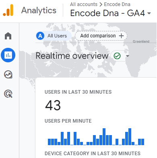Open the Explore icon in sidebar
This screenshot has width=157, height=158.
pyautogui.click(x=8, y=74)
